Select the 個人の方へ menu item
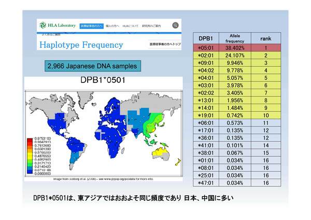Image resolution: width=311 pixels, height=220 pixels. [x=112, y=25]
